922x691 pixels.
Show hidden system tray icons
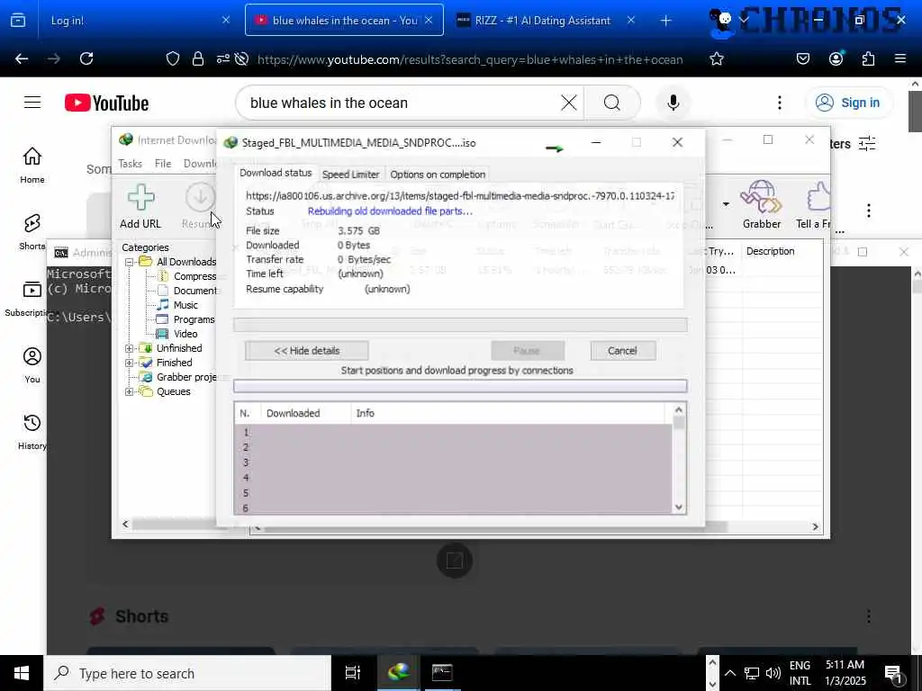[x=729, y=673]
